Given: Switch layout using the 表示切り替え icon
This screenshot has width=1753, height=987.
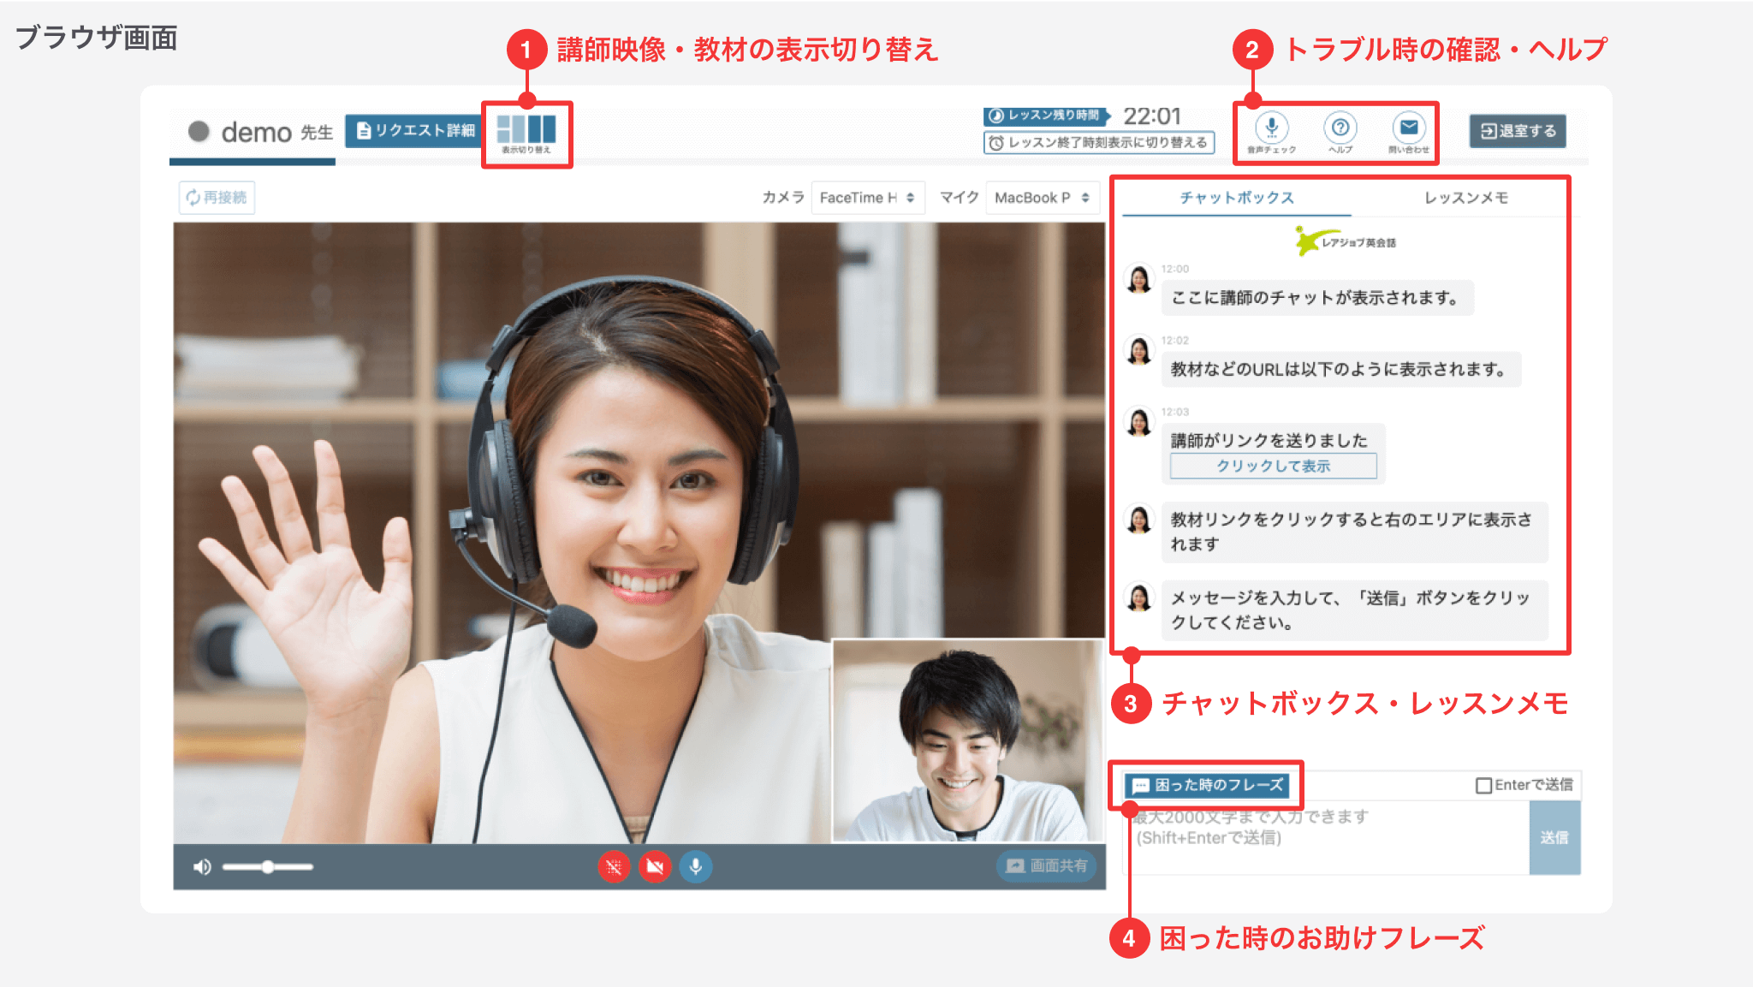Looking at the screenshot, I should 527,130.
